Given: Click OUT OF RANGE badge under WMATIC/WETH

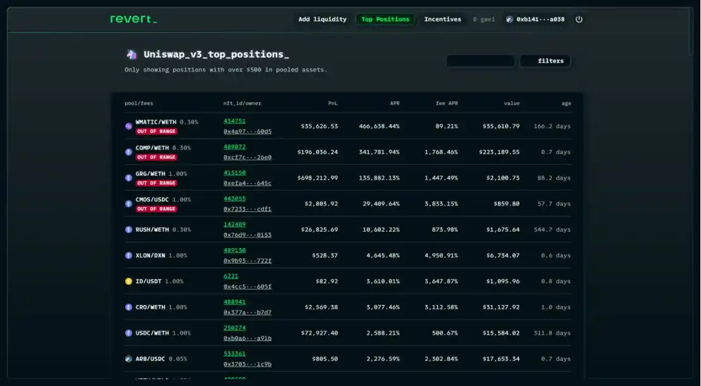Looking at the screenshot, I should tap(156, 132).
